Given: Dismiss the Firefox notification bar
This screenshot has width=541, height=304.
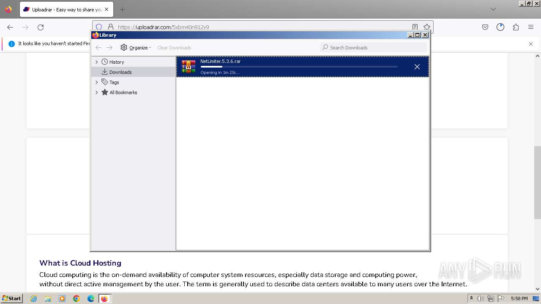Looking at the screenshot, I should (x=531, y=43).
